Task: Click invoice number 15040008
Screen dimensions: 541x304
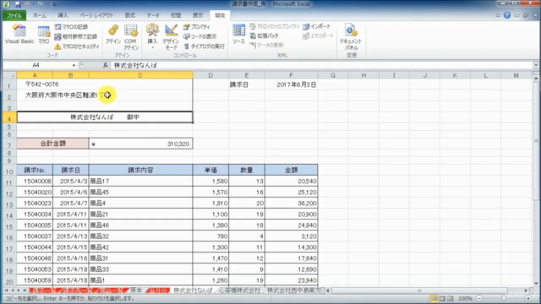Action: [x=35, y=181]
